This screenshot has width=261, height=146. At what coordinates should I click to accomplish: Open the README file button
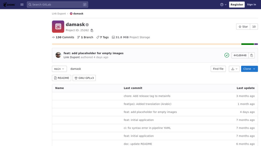tap(62, 78)
